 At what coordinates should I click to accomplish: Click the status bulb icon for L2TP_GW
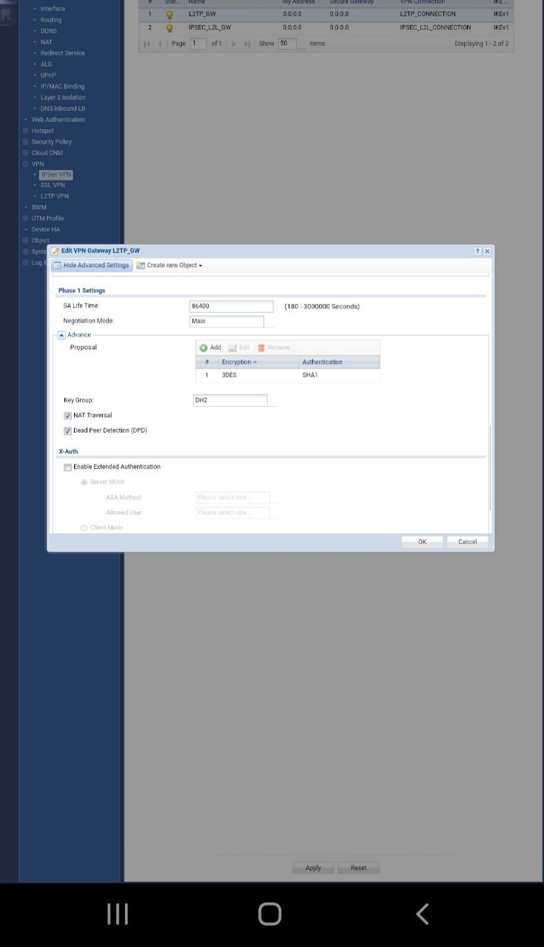pos(169,15)
